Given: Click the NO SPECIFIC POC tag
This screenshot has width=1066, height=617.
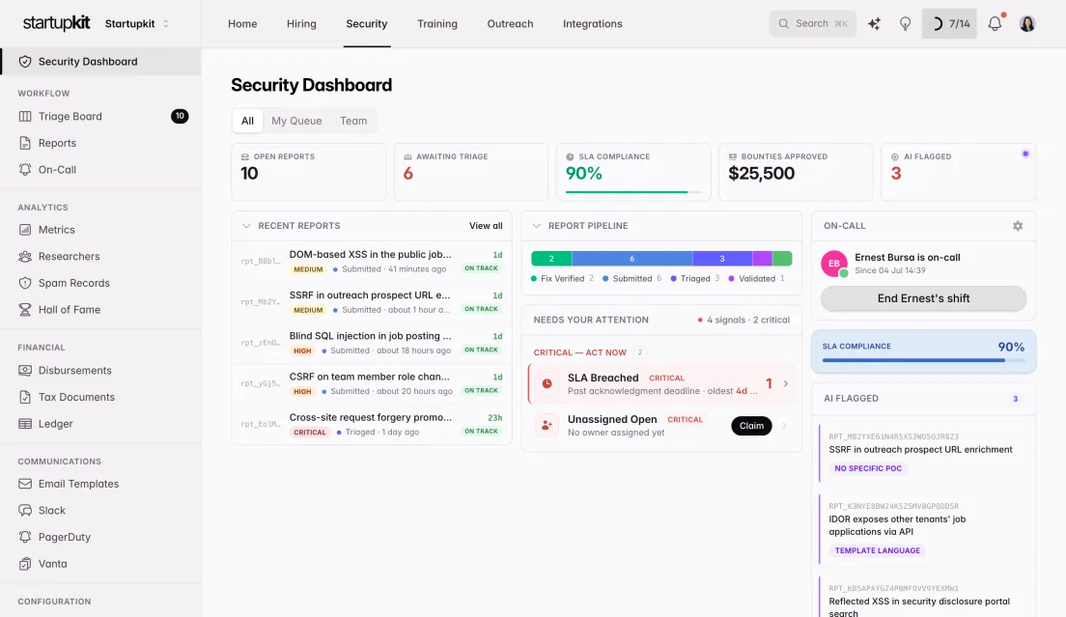Looking at the screenshot, I should click(868, 468).
